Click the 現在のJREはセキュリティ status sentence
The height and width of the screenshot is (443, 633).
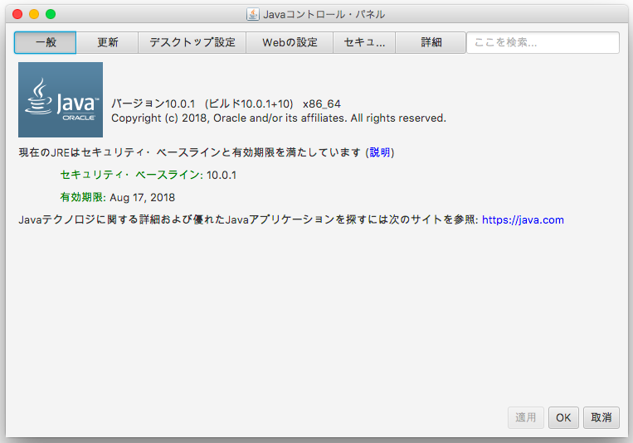(207, 152)
